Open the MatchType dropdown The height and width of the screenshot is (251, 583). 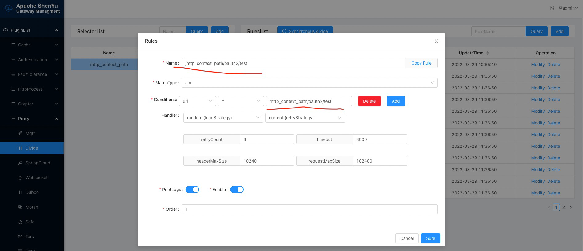click(x=309, y=83)
